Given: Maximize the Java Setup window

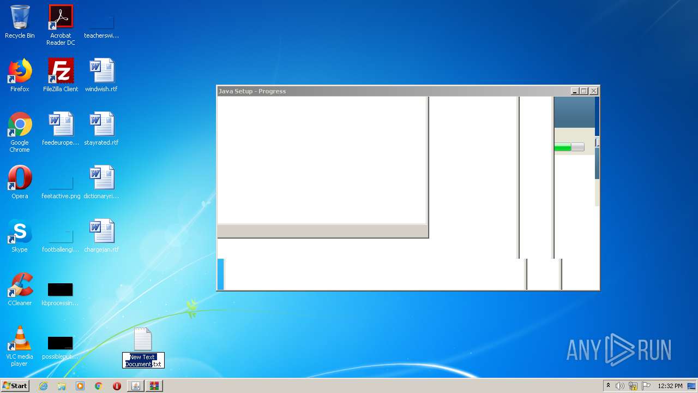Looking at the screenshot, I should point(584,91).
